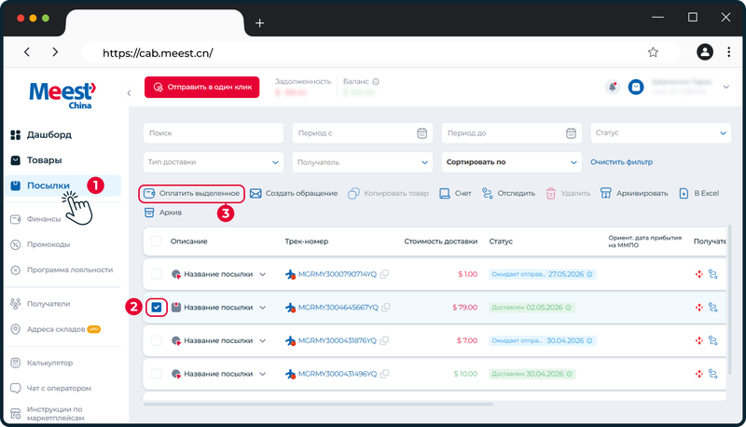Open the Период с calendar icon
Screen dimensions: 746x427
pyautogui.click(x=422, y=133)
